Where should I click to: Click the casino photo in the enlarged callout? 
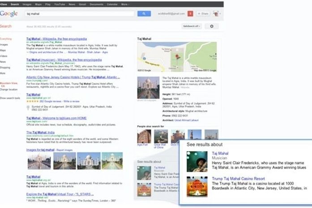pyautogui.click(x=197, y=187)
